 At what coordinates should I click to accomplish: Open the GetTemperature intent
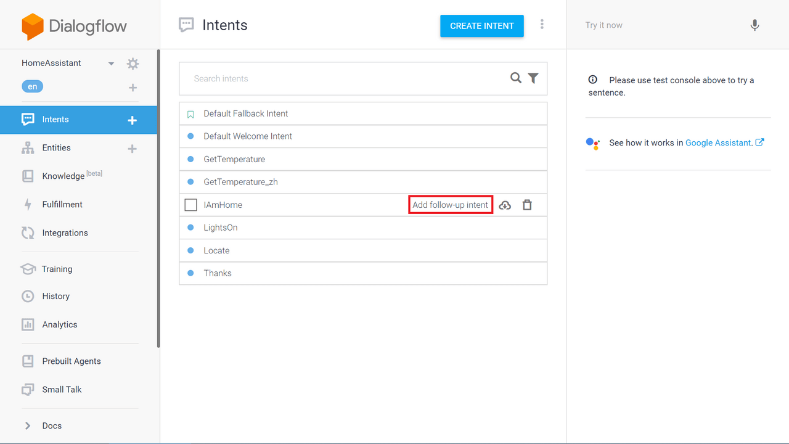[363, 159]
